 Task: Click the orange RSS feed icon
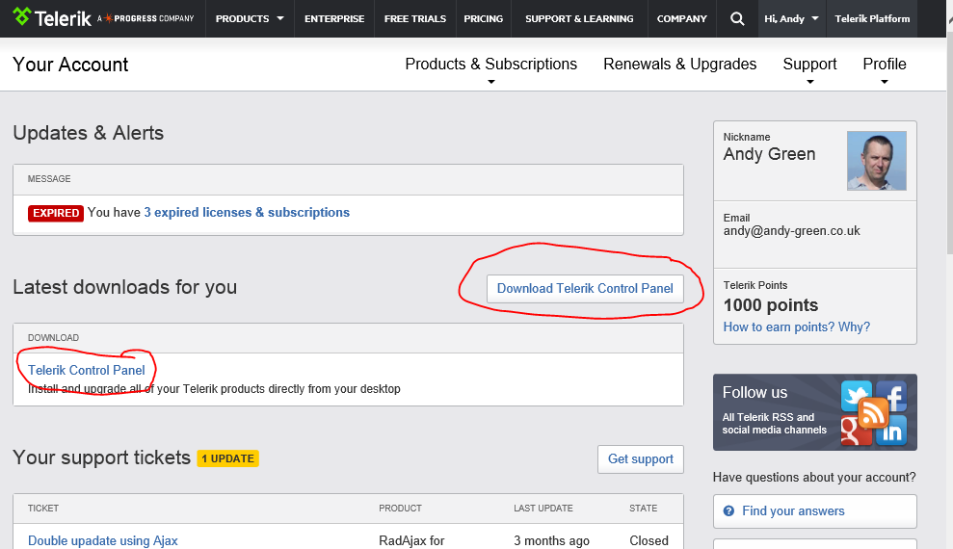[x=872, y=413]
